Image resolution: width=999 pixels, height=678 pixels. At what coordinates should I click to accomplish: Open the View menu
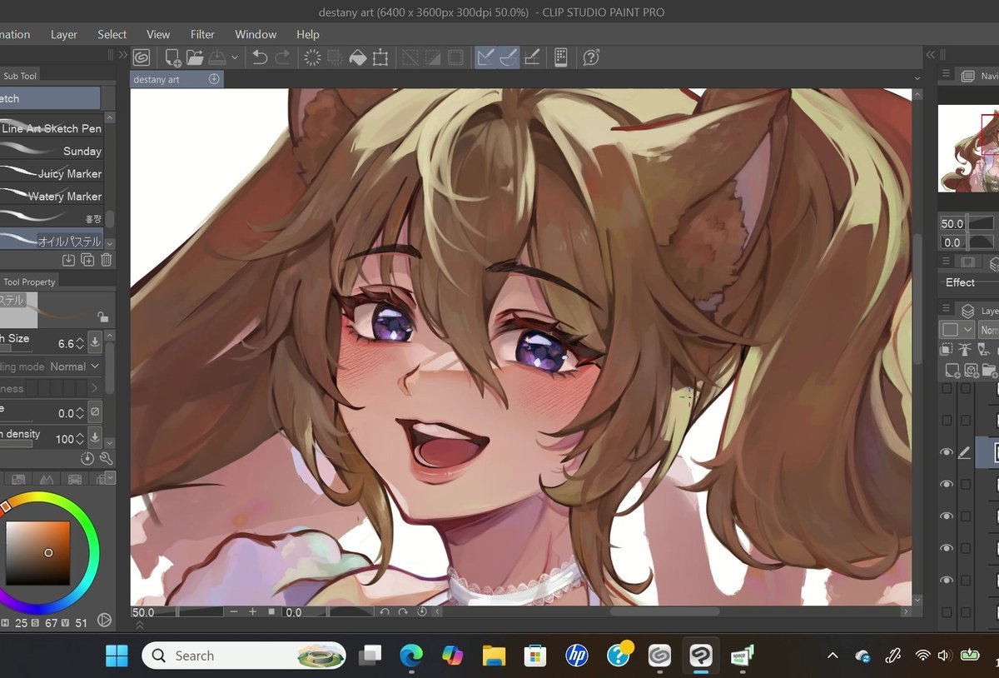coord(158,34)
